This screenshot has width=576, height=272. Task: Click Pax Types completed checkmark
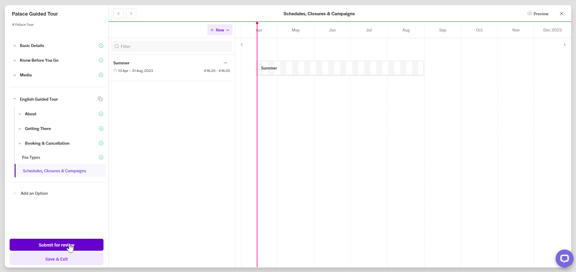coord(101,157)
